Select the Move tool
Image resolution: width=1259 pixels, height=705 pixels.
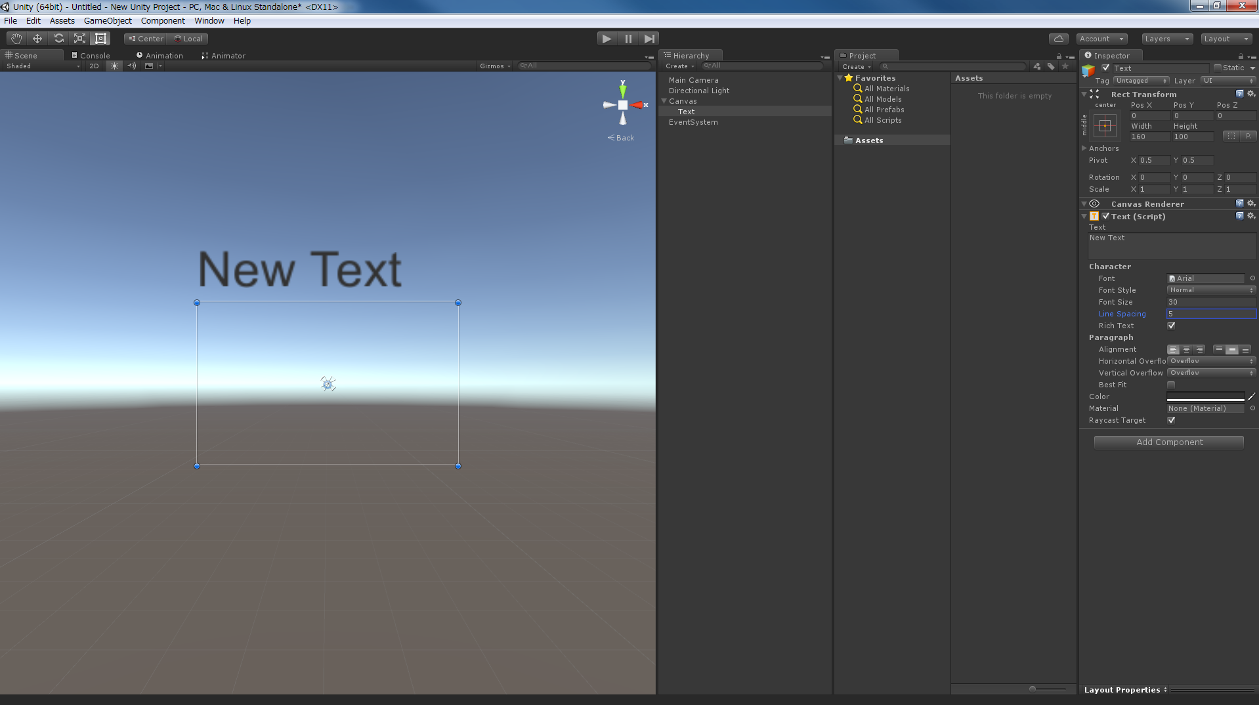(37, 39)
